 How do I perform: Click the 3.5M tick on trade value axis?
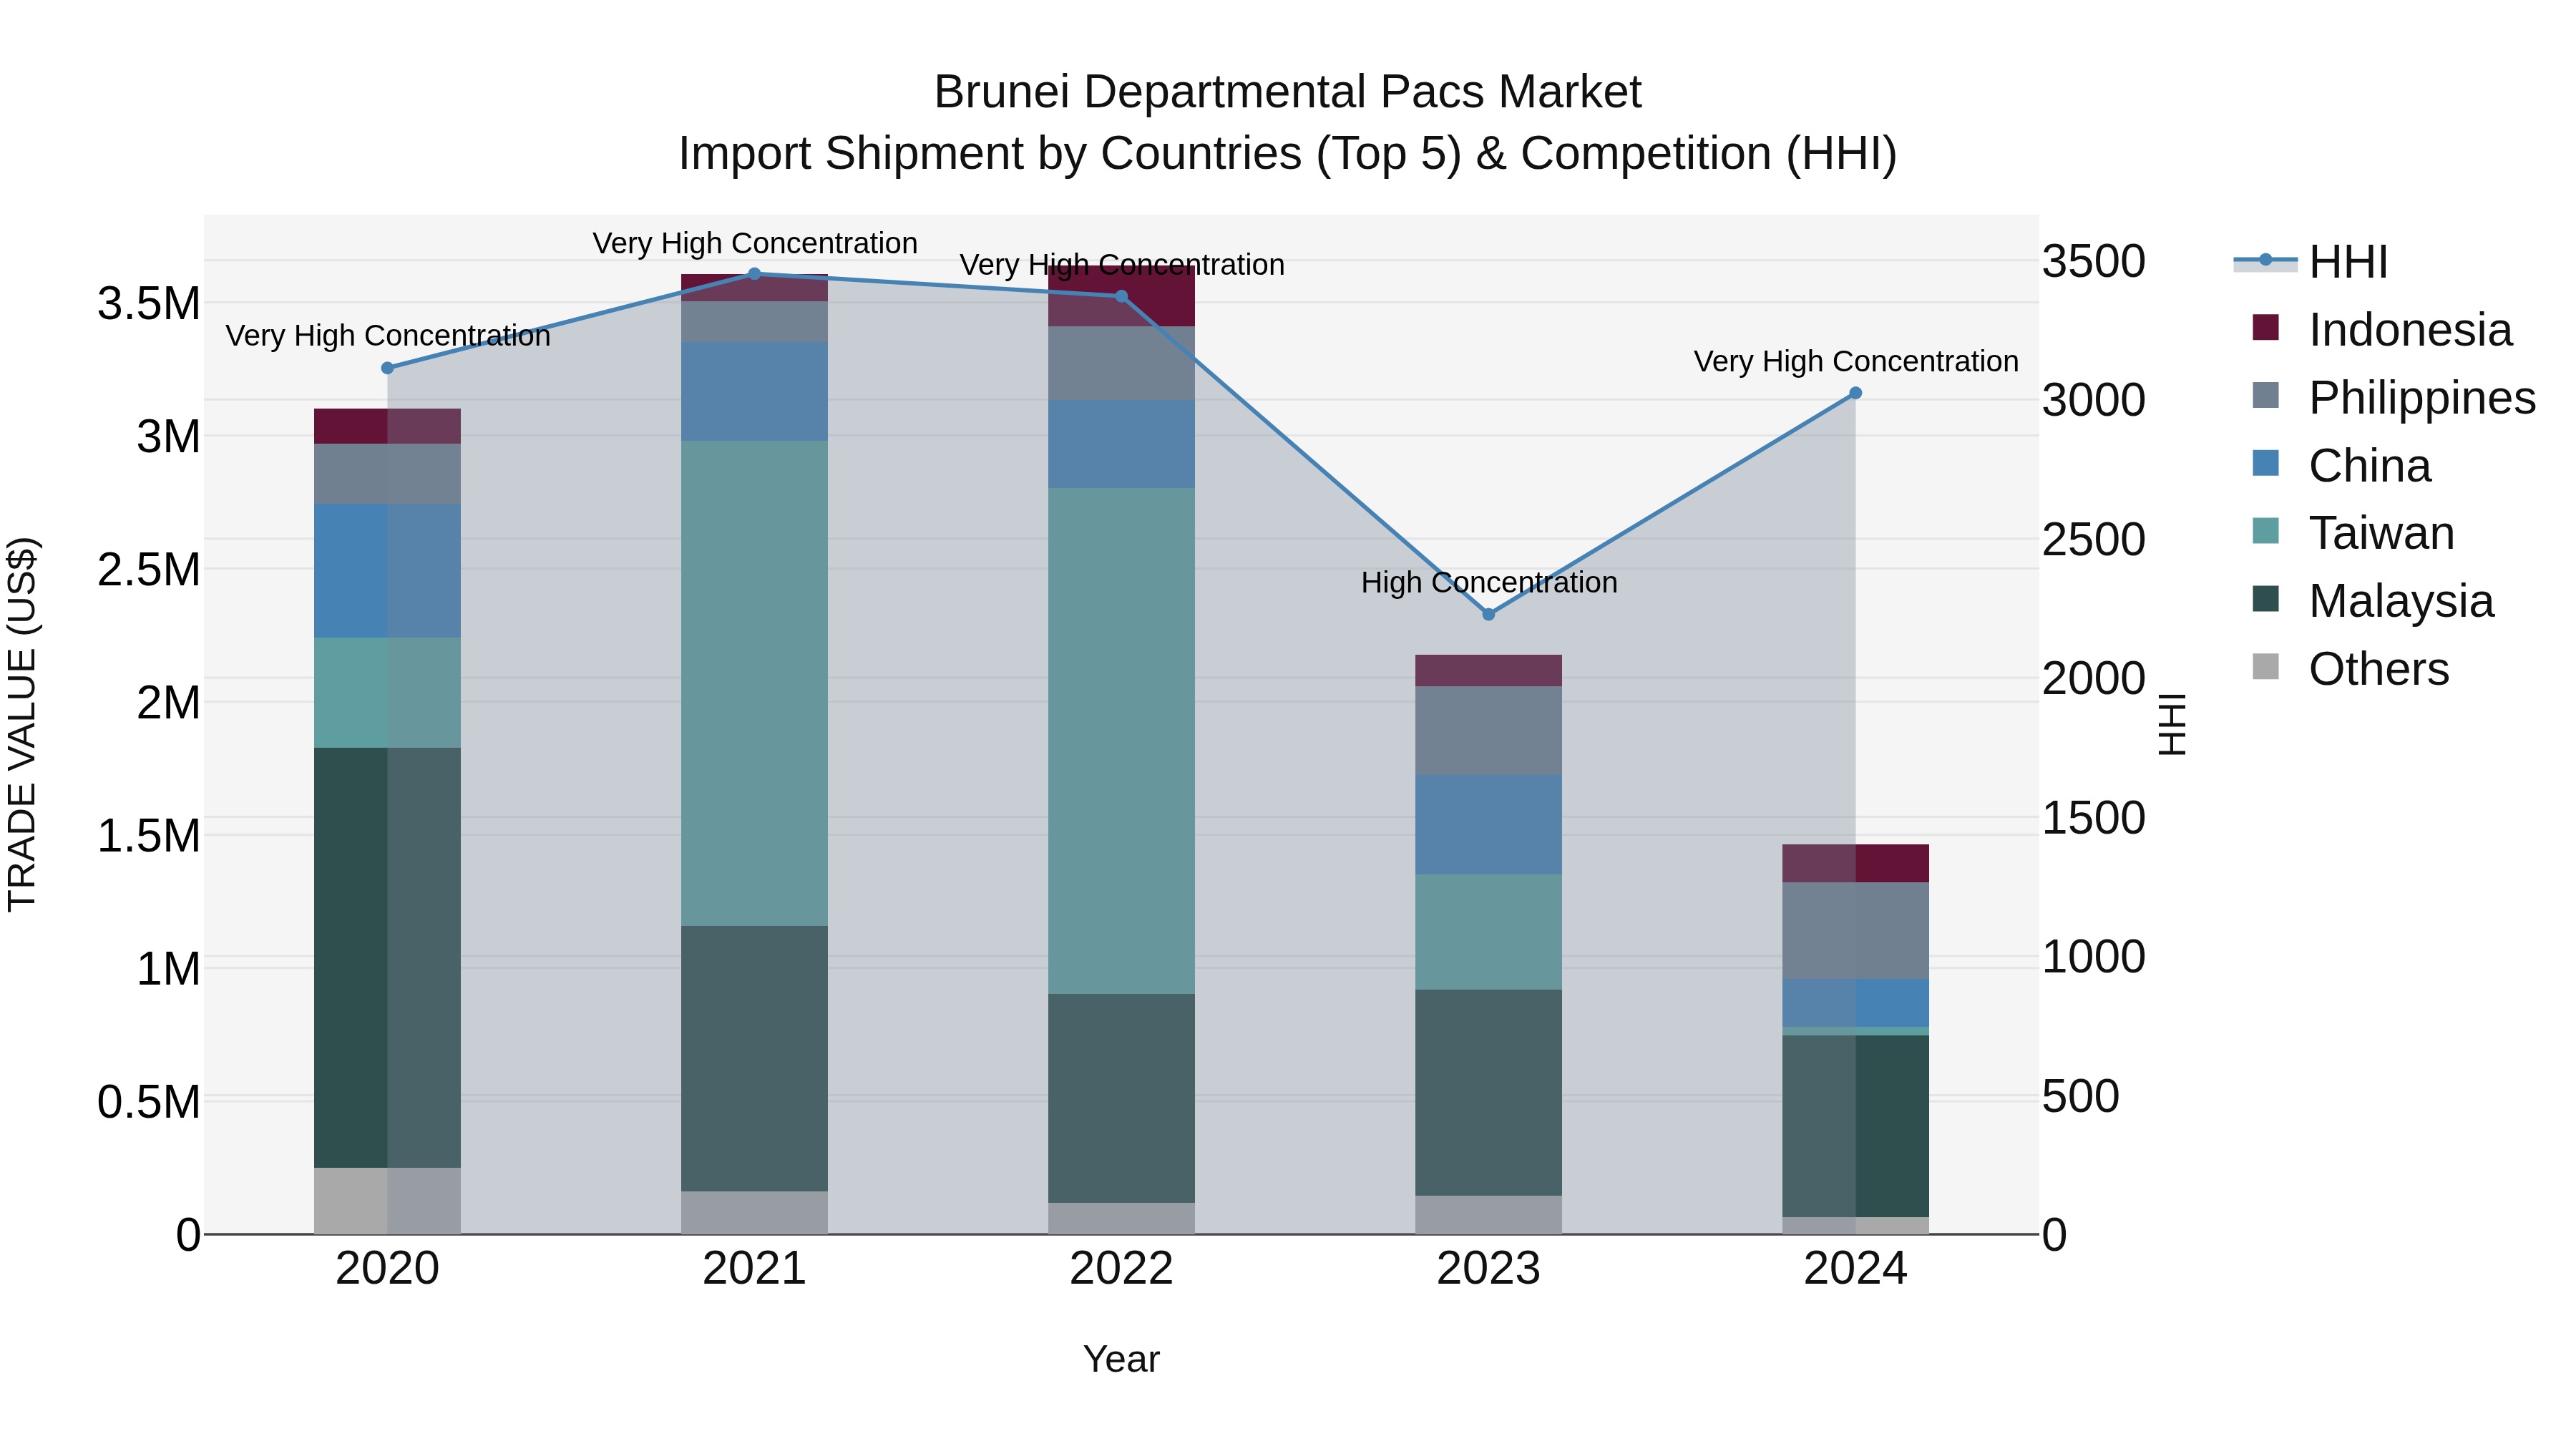[149, 304]
